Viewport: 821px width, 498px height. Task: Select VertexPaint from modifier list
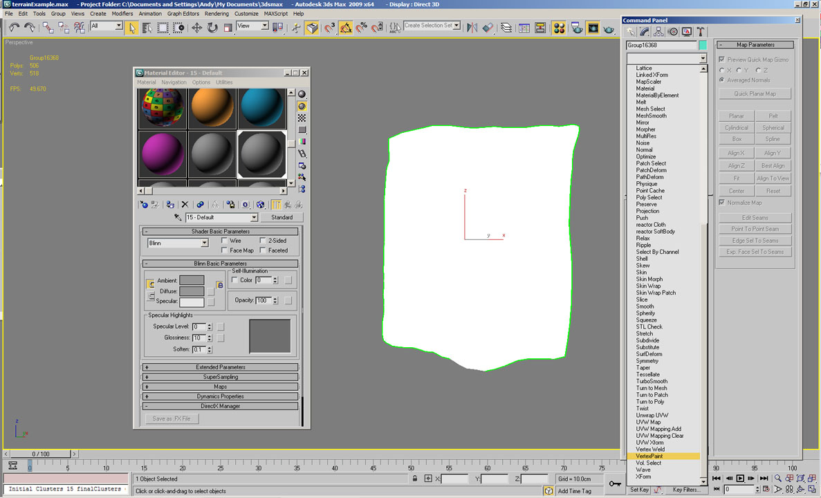point(649,456)
